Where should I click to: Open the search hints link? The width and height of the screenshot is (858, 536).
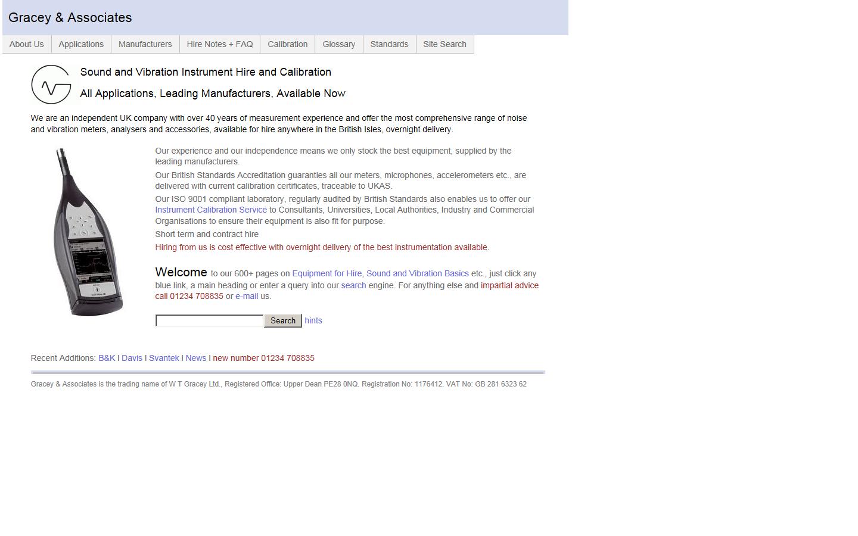pos(313,320)
